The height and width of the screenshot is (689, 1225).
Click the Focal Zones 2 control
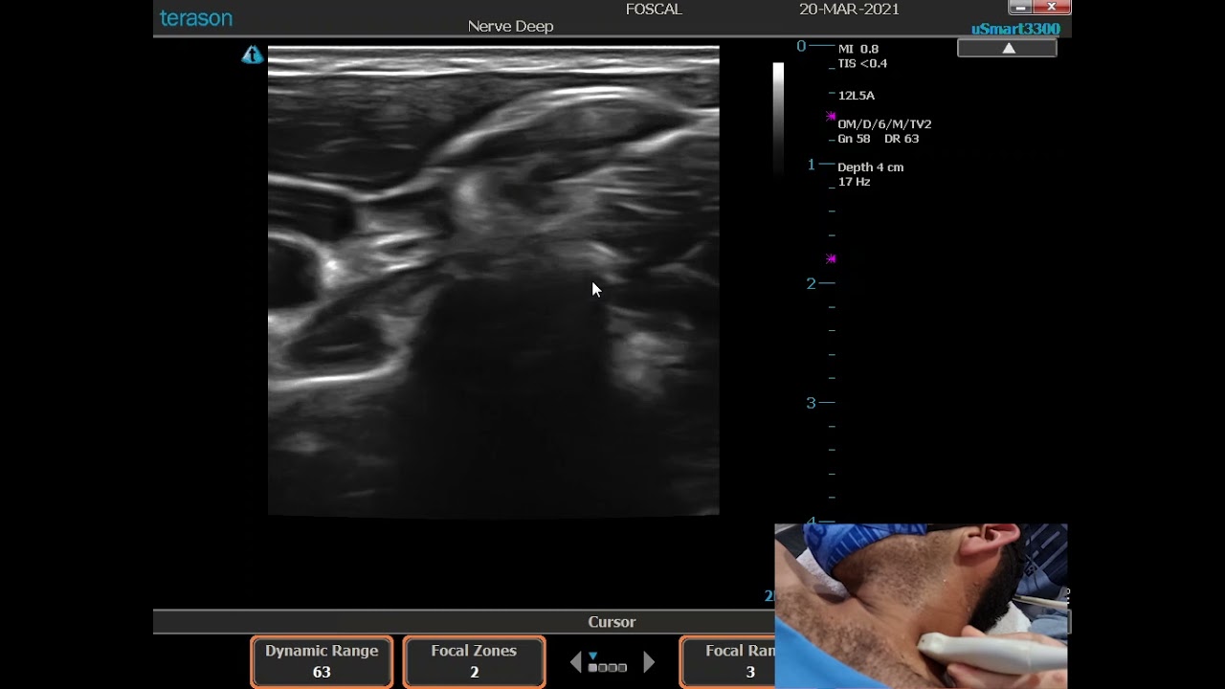[474, 661]
